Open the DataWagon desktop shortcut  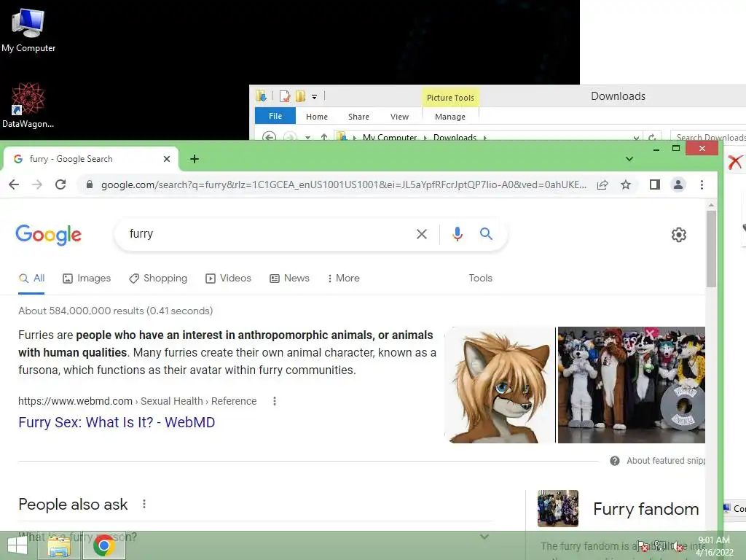click(28, 105)
